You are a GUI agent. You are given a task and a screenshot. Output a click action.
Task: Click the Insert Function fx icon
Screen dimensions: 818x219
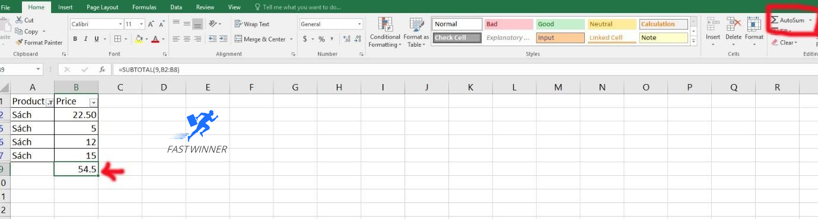coord(102,69)
